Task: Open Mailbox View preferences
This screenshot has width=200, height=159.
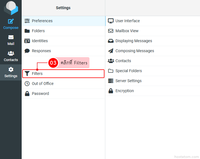Action: click(127, 31)
